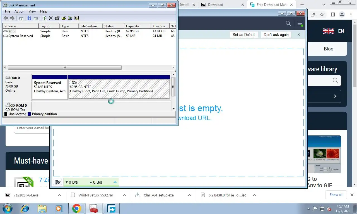This screenshot has width=357, height=214.
Task: Click the Chrome share page icon
Action: coord(313,14)
